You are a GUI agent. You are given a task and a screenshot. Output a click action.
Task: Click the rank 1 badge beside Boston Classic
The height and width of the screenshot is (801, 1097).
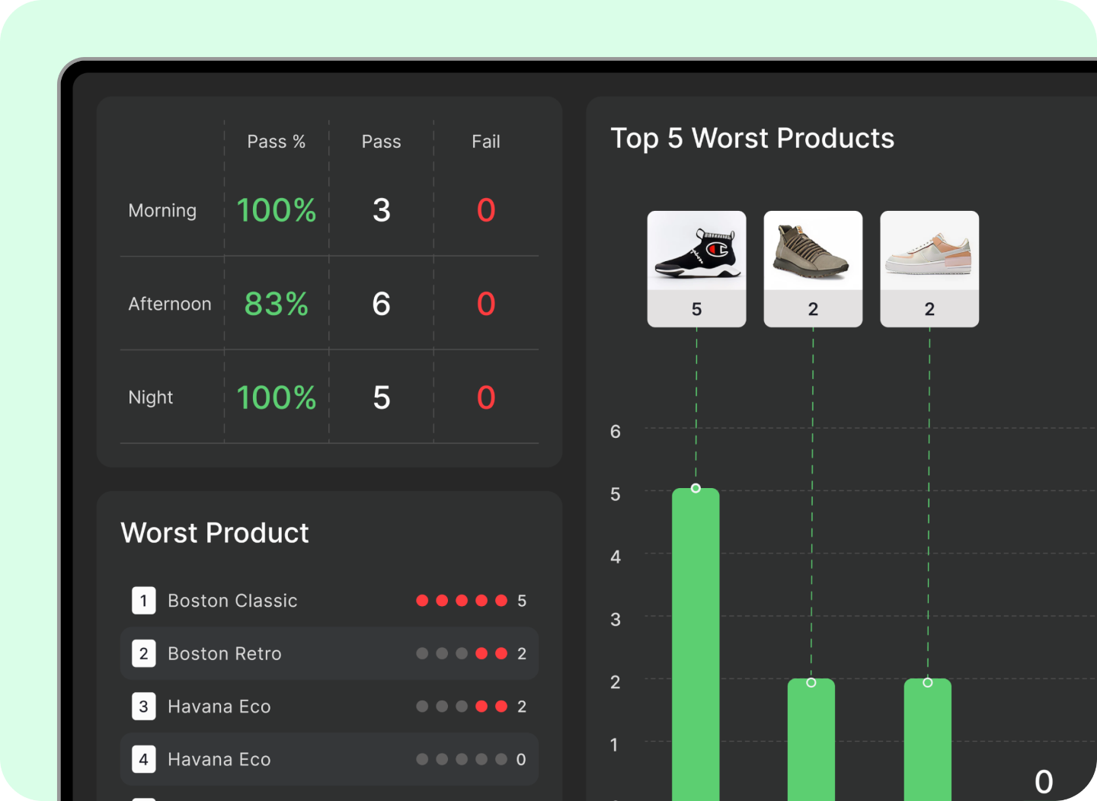coord(143,601)
